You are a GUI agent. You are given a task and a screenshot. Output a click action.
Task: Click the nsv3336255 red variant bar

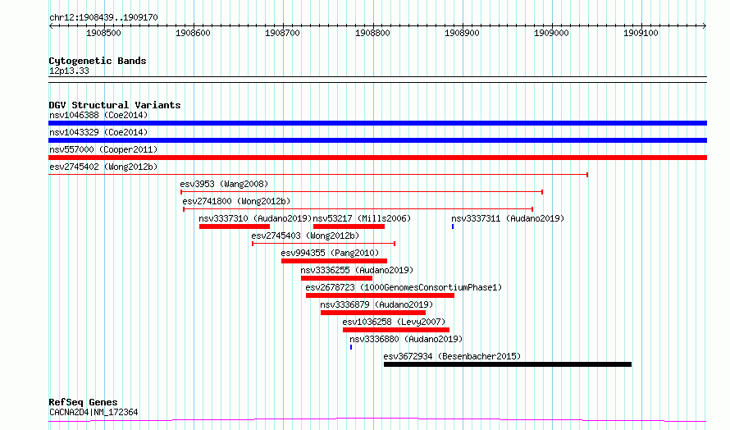point(336,278)
